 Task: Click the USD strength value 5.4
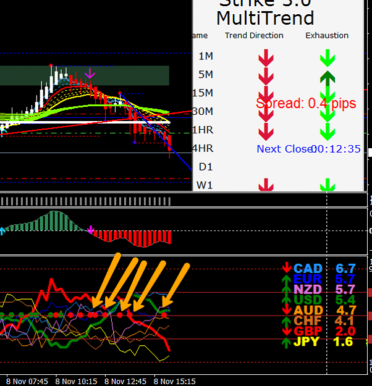[345, 300]
